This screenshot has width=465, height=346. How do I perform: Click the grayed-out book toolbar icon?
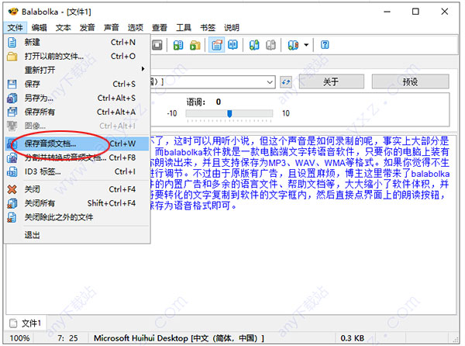pos(270,45)
